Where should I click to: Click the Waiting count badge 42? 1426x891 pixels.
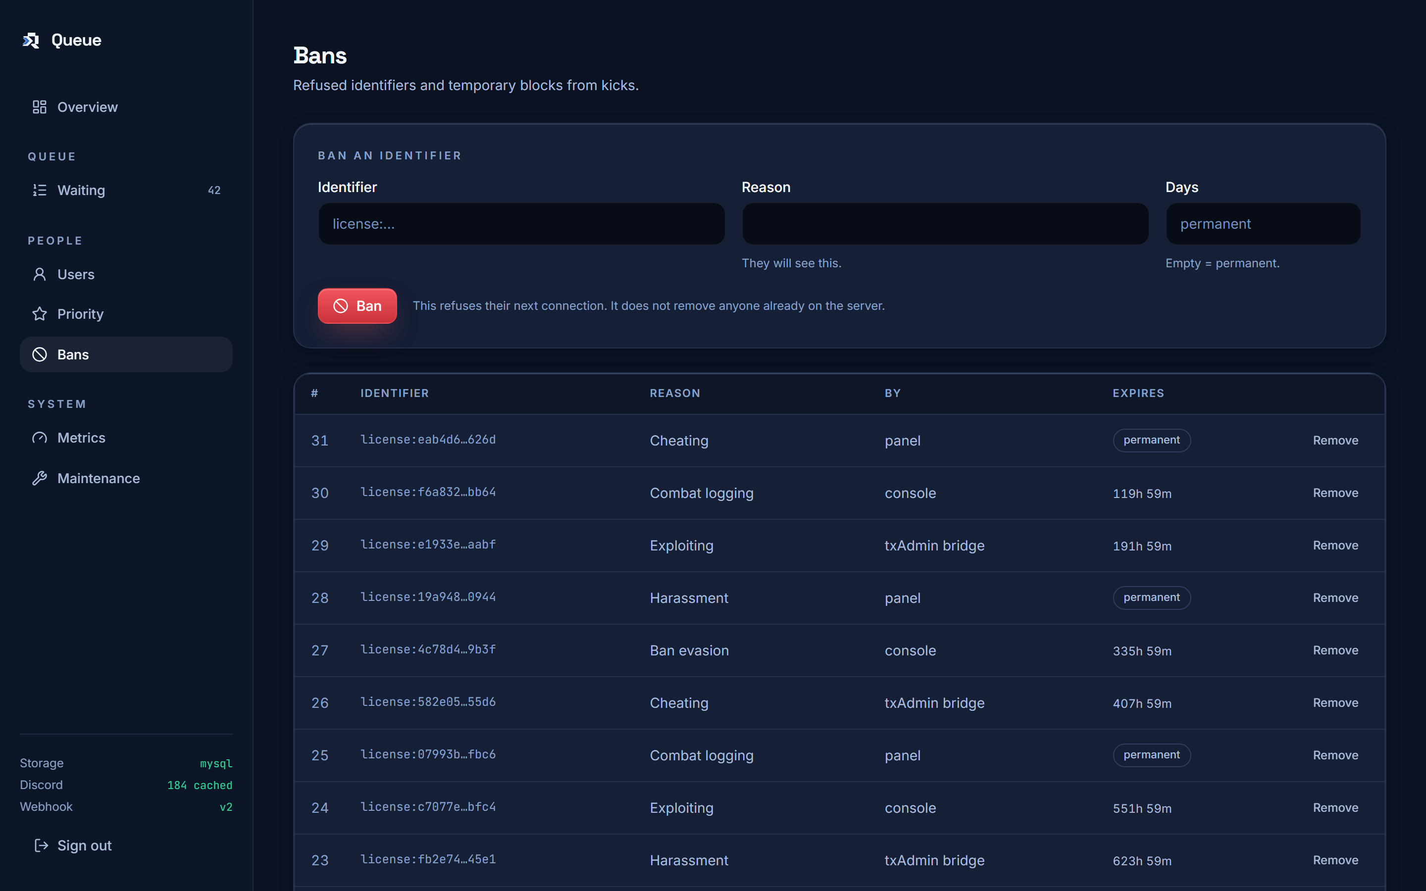[214, 191]
